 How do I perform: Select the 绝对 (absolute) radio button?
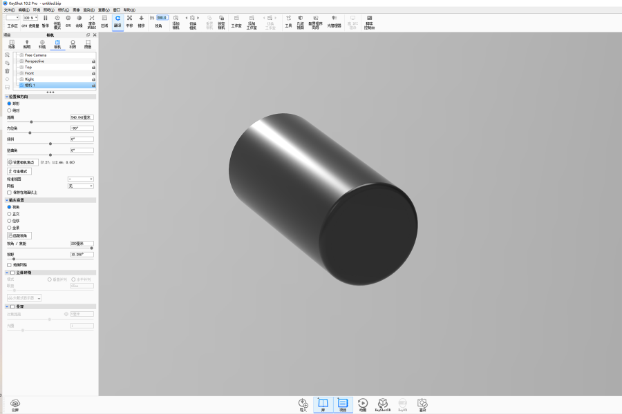10,110
